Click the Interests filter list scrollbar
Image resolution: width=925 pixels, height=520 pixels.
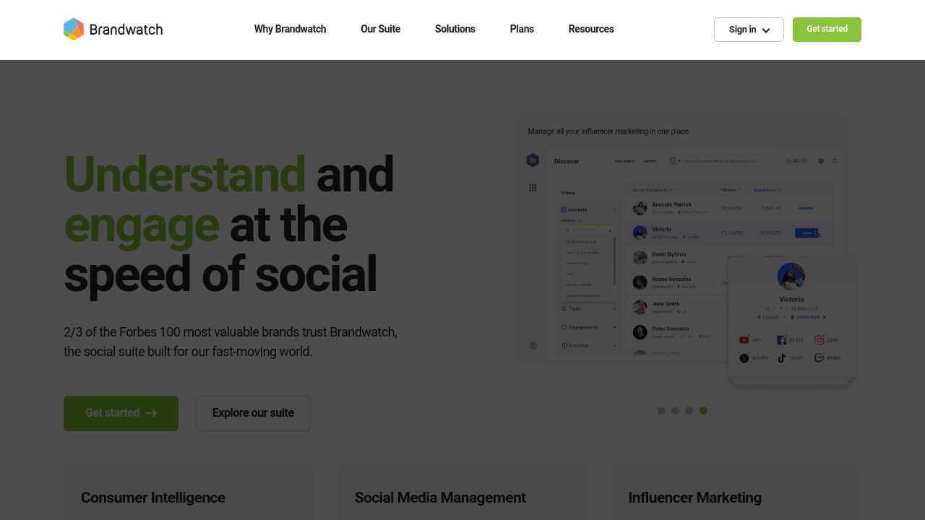point(615,260)
